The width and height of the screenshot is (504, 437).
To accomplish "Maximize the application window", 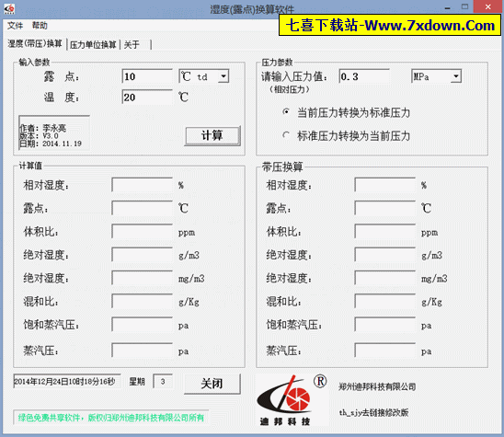I will 464,6.
